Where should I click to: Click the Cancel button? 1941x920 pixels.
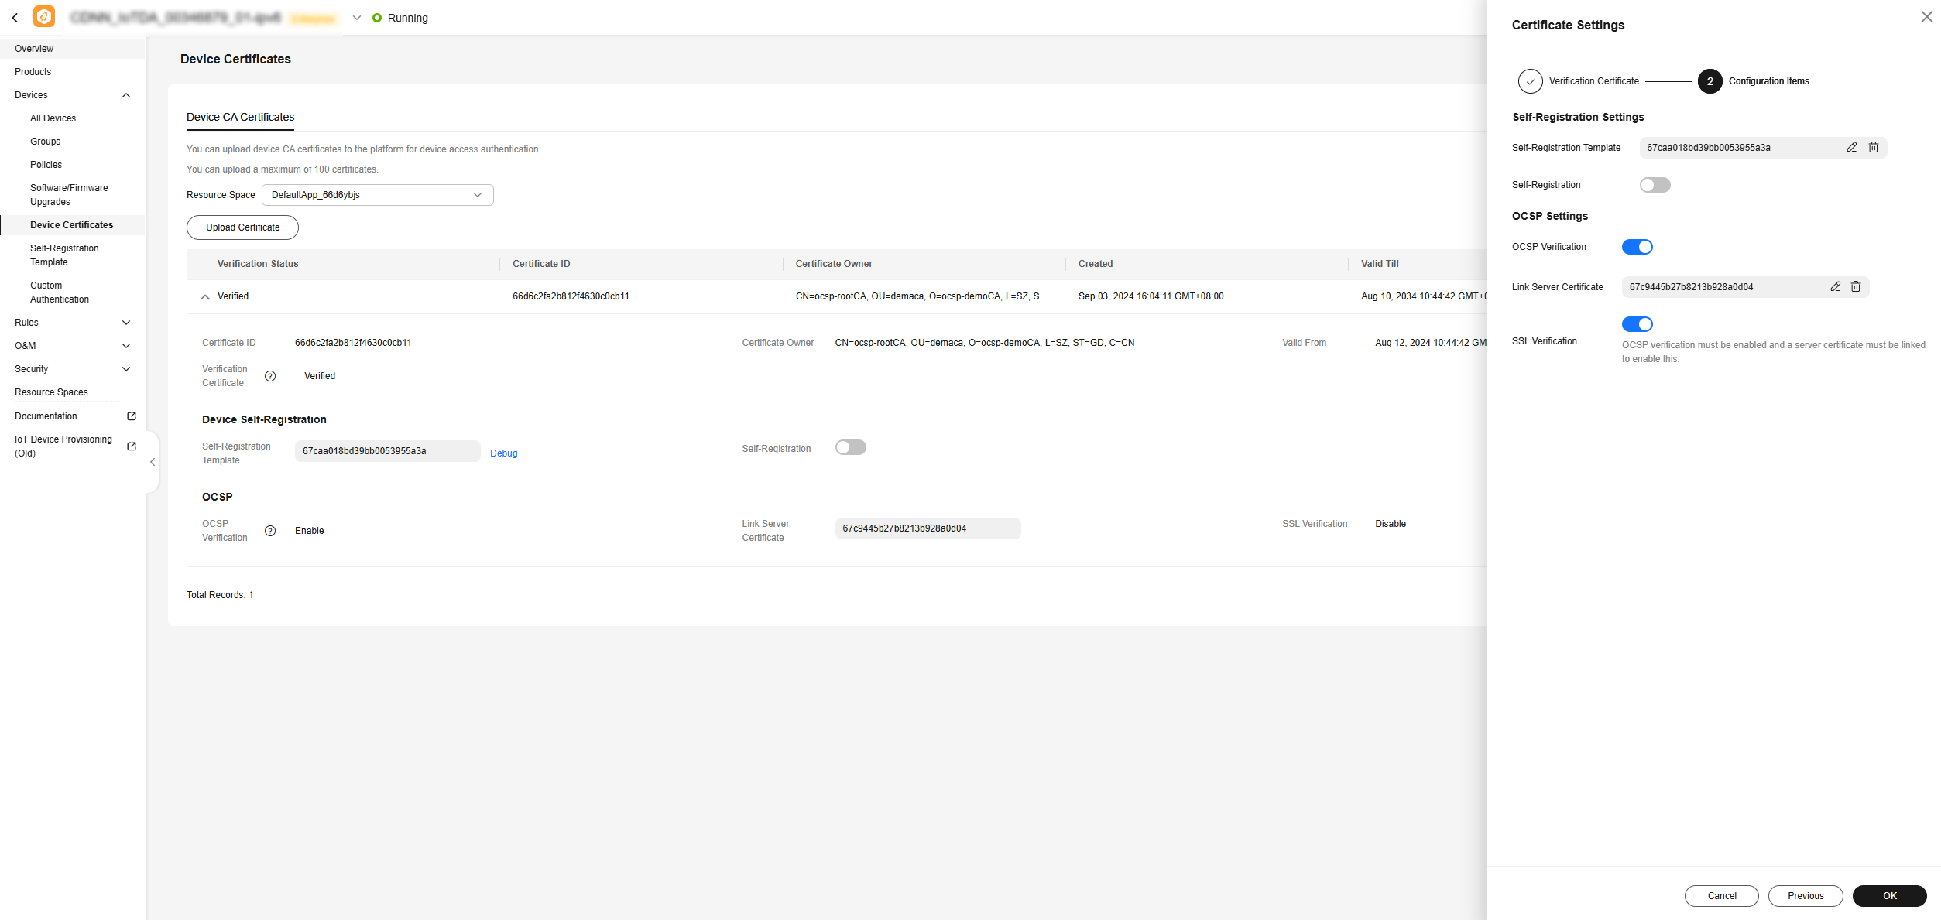point(1721,896)
